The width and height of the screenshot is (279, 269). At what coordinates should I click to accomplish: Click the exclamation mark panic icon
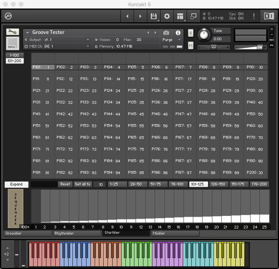point(254,16)
